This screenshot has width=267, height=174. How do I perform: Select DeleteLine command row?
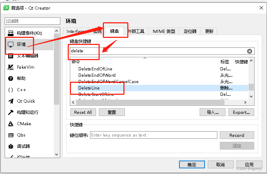[x=159, y=88]
